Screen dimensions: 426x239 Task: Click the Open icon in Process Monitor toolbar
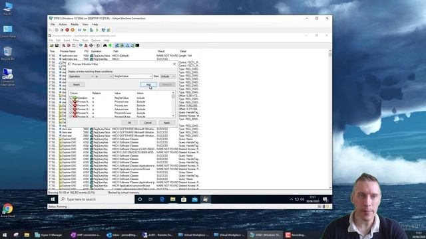(x=51, y=46)
